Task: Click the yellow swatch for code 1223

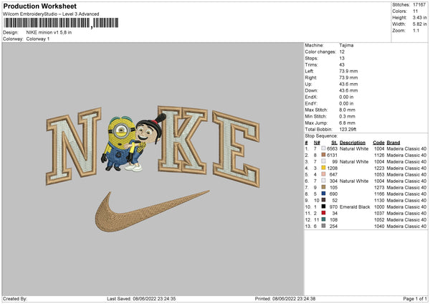Action: pos(324,168)
